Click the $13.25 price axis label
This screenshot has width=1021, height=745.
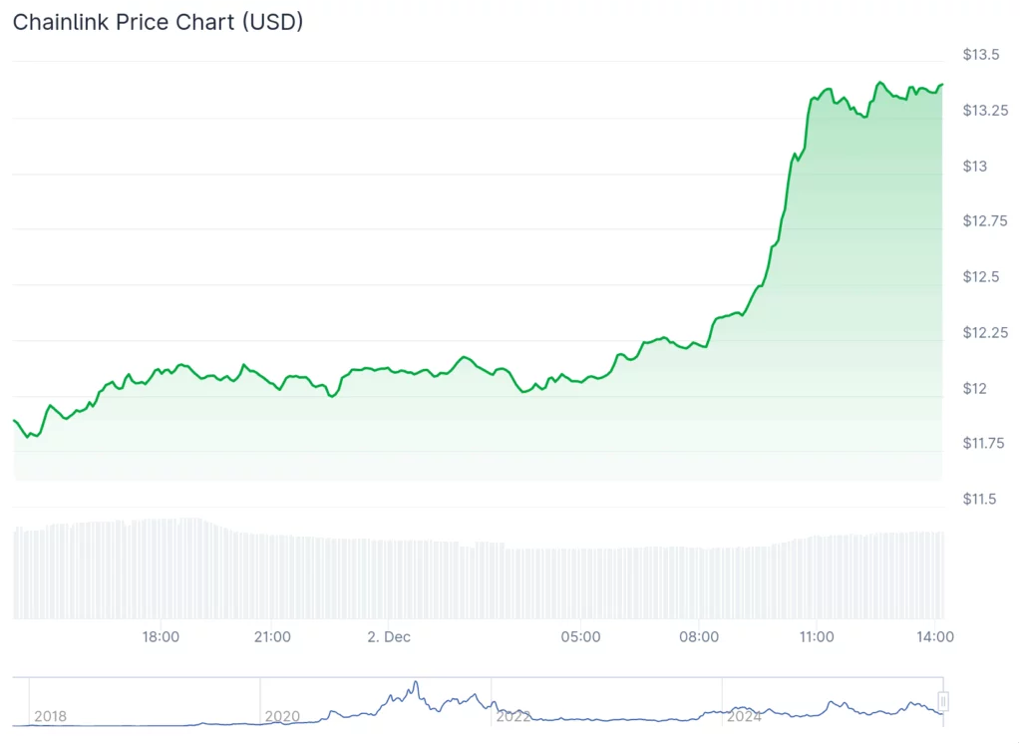pyautogui.click(x=986, y=110)
